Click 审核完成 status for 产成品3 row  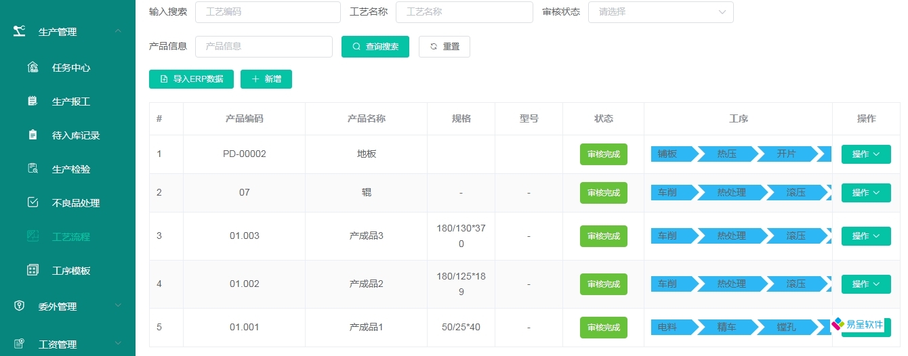pos(604,236)
